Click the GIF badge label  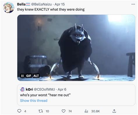[29, 76]
